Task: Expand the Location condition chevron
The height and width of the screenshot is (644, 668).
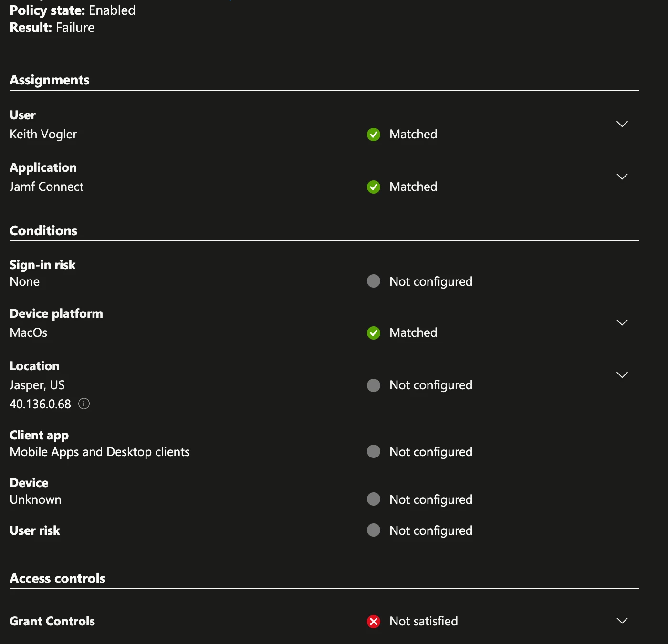Action: click(x=622, y=375)
